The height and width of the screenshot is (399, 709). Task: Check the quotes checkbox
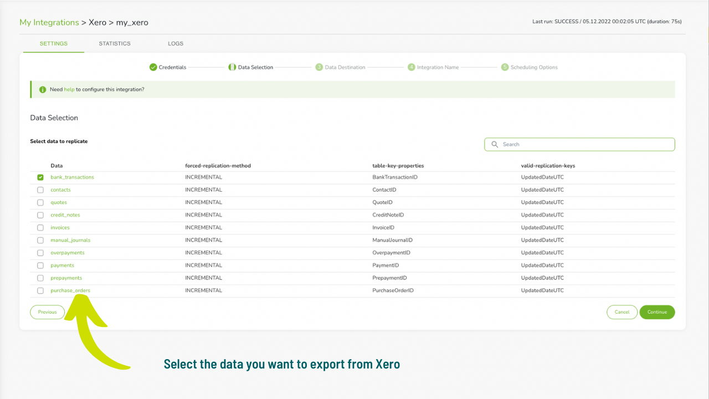coord(40,203)
